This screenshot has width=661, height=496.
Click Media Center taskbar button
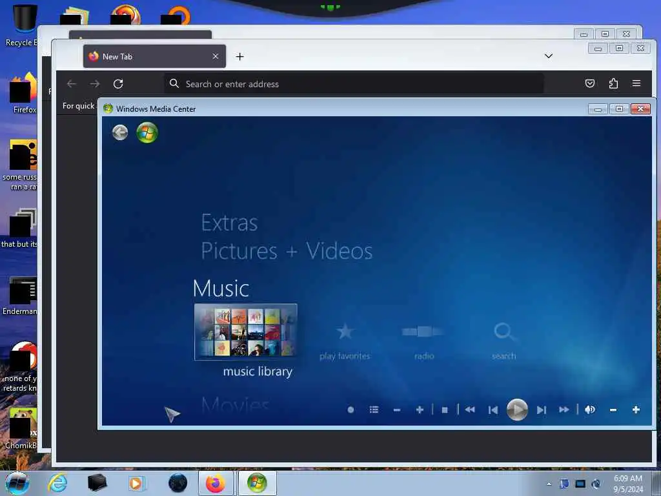(x=257, y=483)
